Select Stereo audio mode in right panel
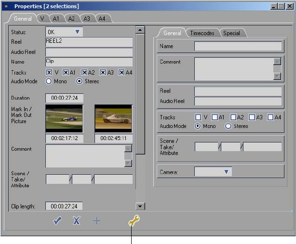This screenshot has height=244, width=296. tap(229, 126)
